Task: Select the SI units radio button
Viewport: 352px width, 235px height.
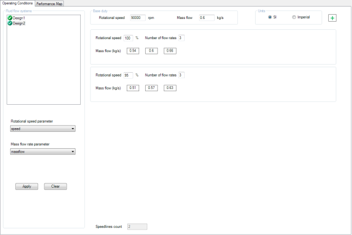Action: [270, 17]
